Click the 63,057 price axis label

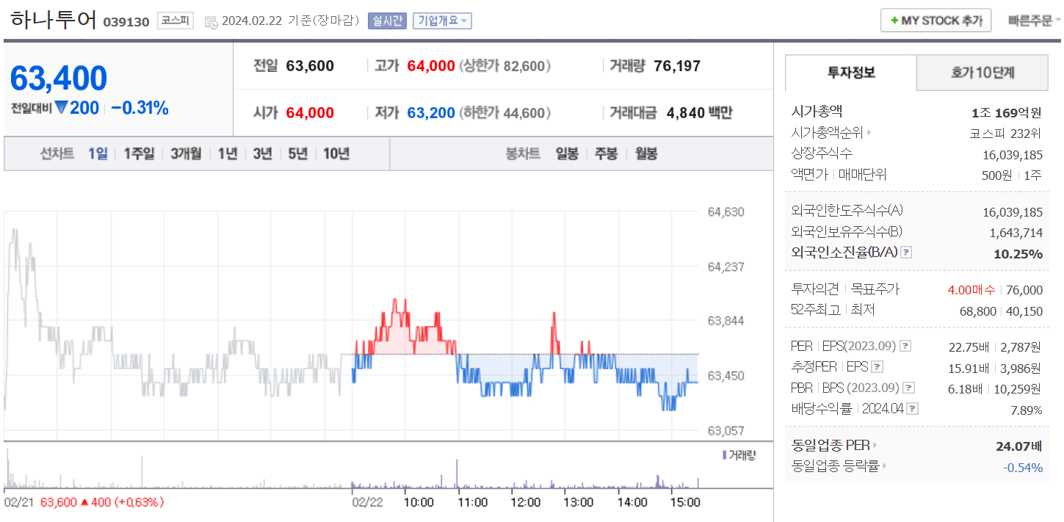coord(726,431)
